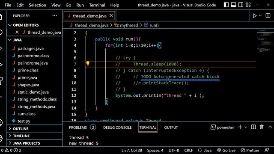Image resolution: width=274 pixels, height=154 pixels.
Task: Open string_methods.class file
Action: [37, 99]
